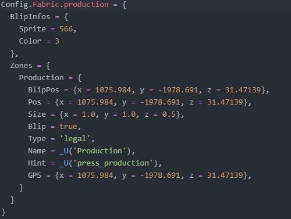The height and width of the screenshot is (219, 291).
Task: Click the BlipPos key name
Action: (x=44, y=90)
